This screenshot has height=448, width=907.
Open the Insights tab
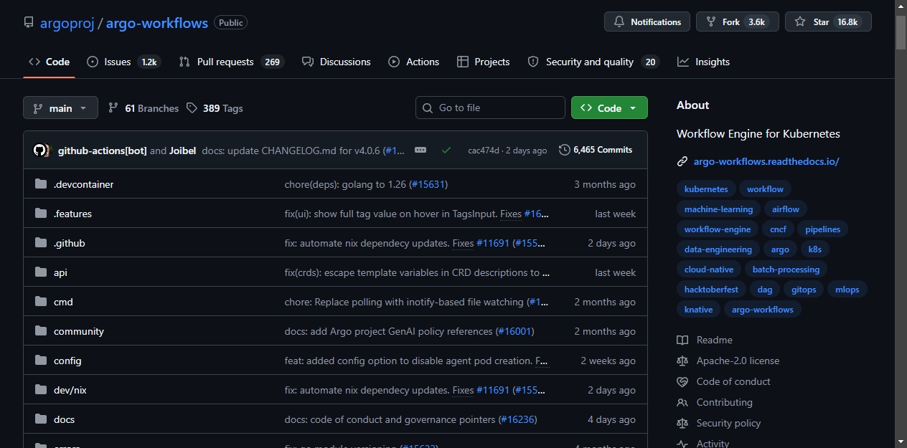pos(703,62)
